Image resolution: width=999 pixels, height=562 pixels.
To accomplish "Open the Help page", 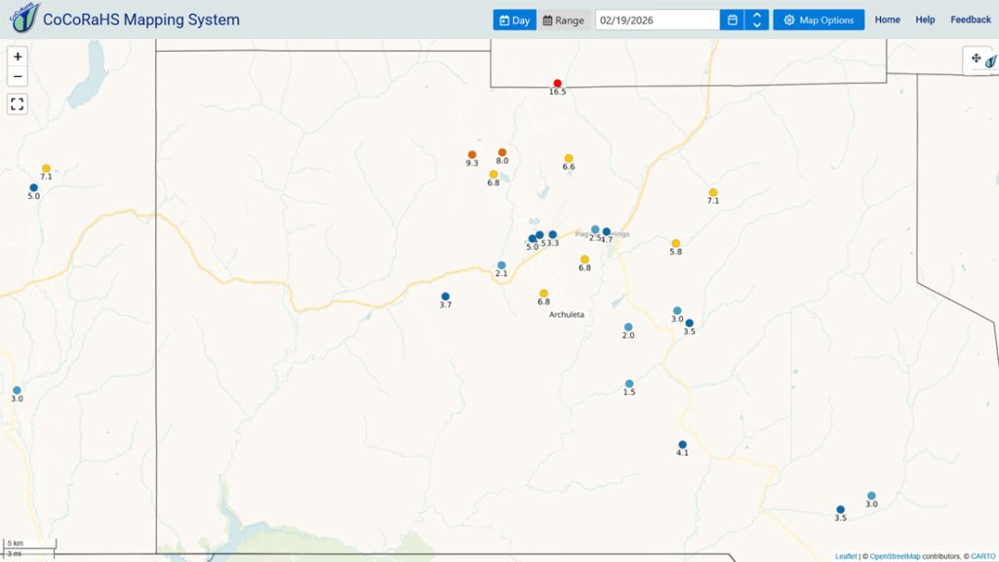I will click(x=925, y=20).
